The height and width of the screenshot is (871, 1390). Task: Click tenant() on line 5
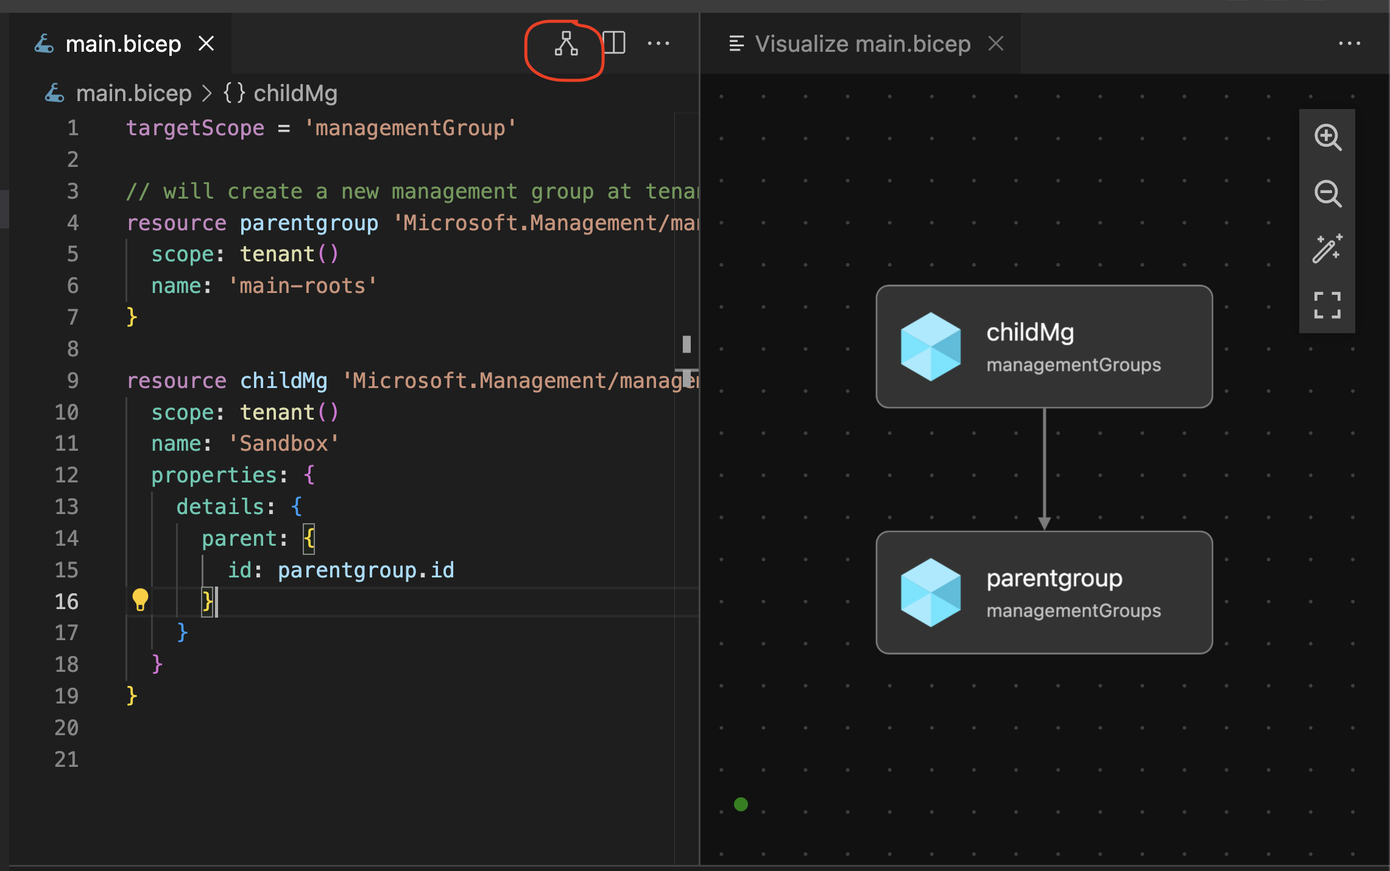289,254
